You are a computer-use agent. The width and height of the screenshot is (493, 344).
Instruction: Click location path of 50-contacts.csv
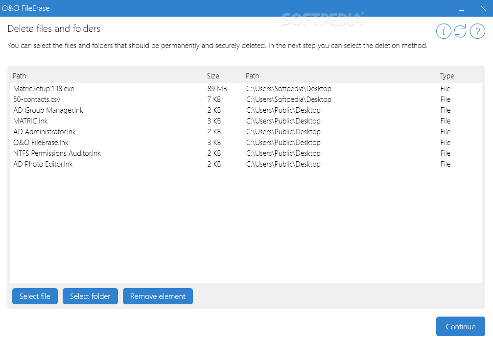[289, 99]
